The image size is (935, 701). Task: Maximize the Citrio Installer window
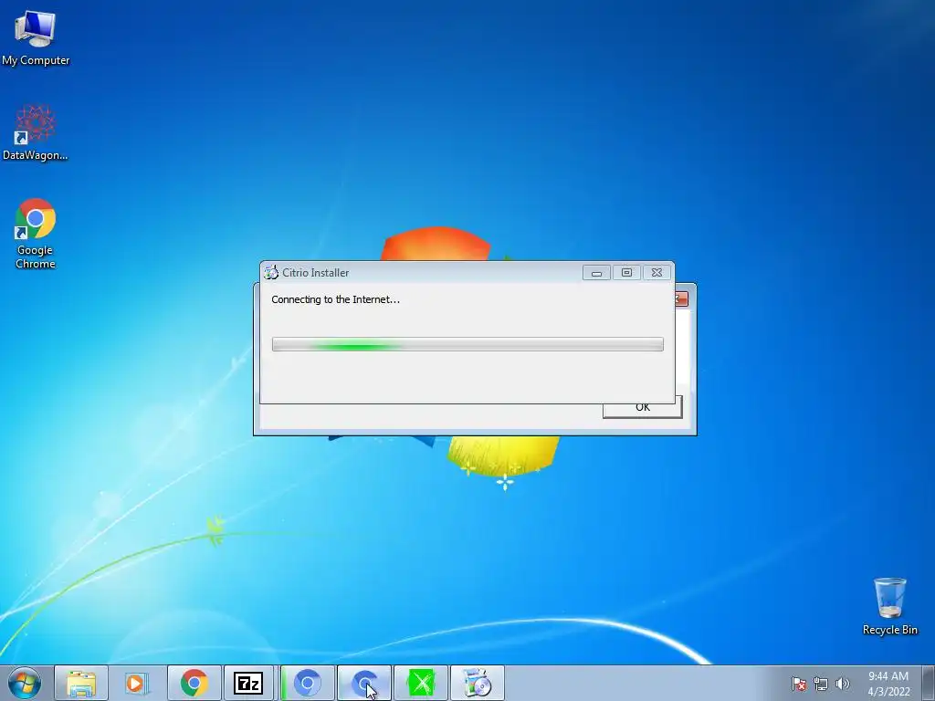pyautogui.click(x=626, y=273)
